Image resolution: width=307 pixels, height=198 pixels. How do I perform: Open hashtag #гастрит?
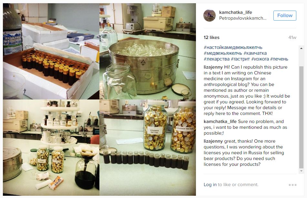point(240,59)
